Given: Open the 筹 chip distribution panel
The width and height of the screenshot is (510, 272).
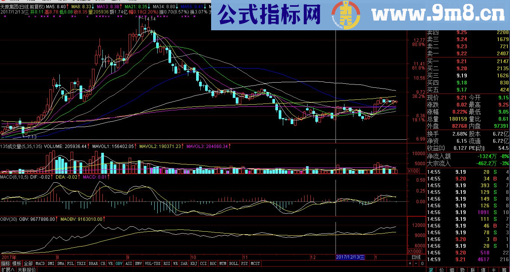Looking at the screenshot, I should [x=506, y=269].
